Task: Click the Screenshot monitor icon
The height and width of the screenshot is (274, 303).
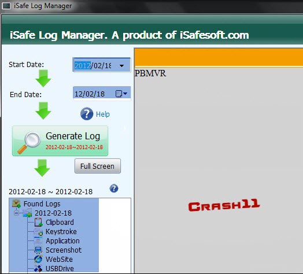Action: [x=38, y=250]
